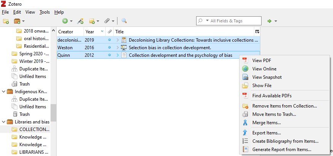Click the New Collection toolbar icon
The width and height of the screenshot is (333, 156).
(x=6, y=21)
